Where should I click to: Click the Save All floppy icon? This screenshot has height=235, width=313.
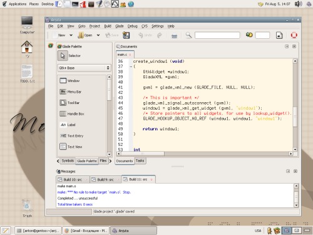126,35
